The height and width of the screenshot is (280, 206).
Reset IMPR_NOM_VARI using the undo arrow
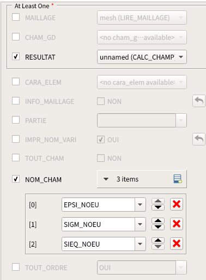[x=199, y=139]
